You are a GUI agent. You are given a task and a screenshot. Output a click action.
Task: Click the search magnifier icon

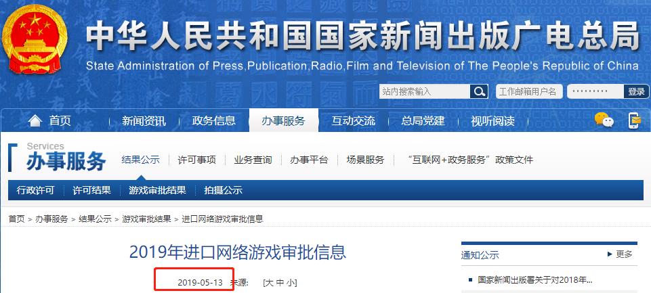479,91
